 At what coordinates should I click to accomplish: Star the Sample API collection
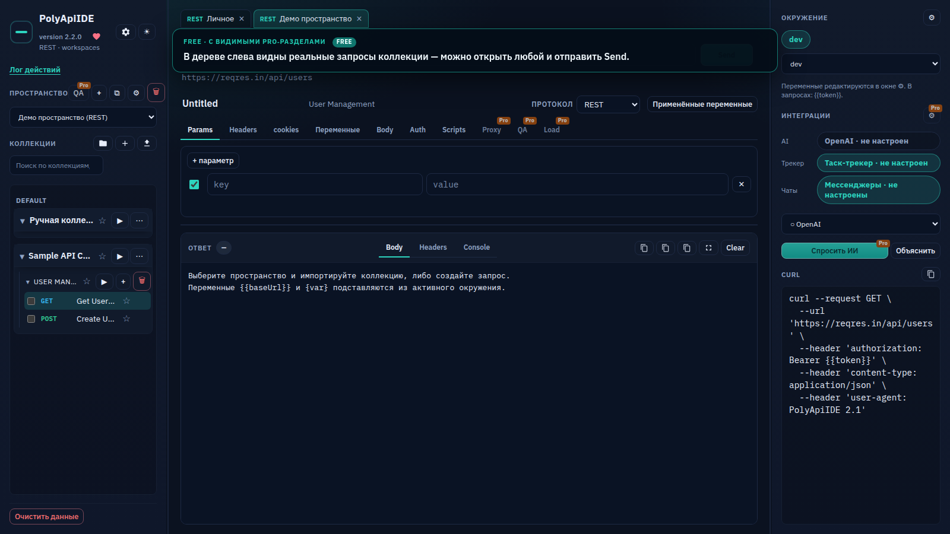(102, 256)
